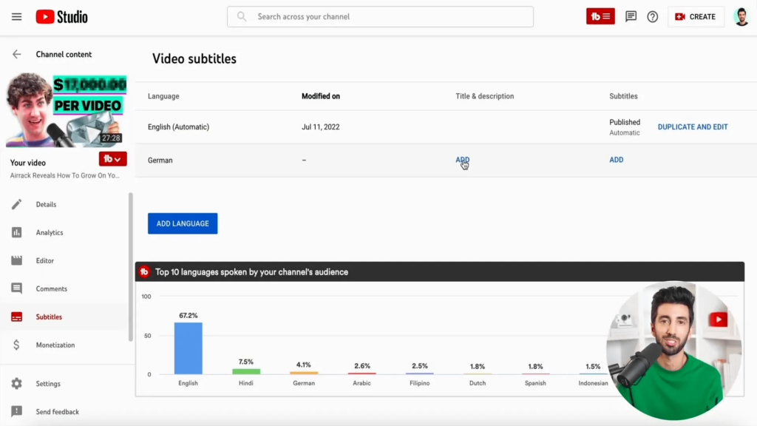Open Monetization section in sidebar
Viewport: 757px width, 426px height.
pyautogui.click(x=55, y=345)
